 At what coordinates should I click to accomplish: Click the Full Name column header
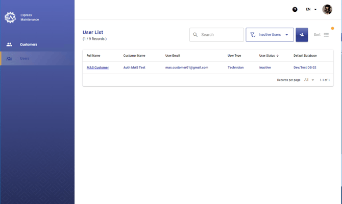pos(93,56)
